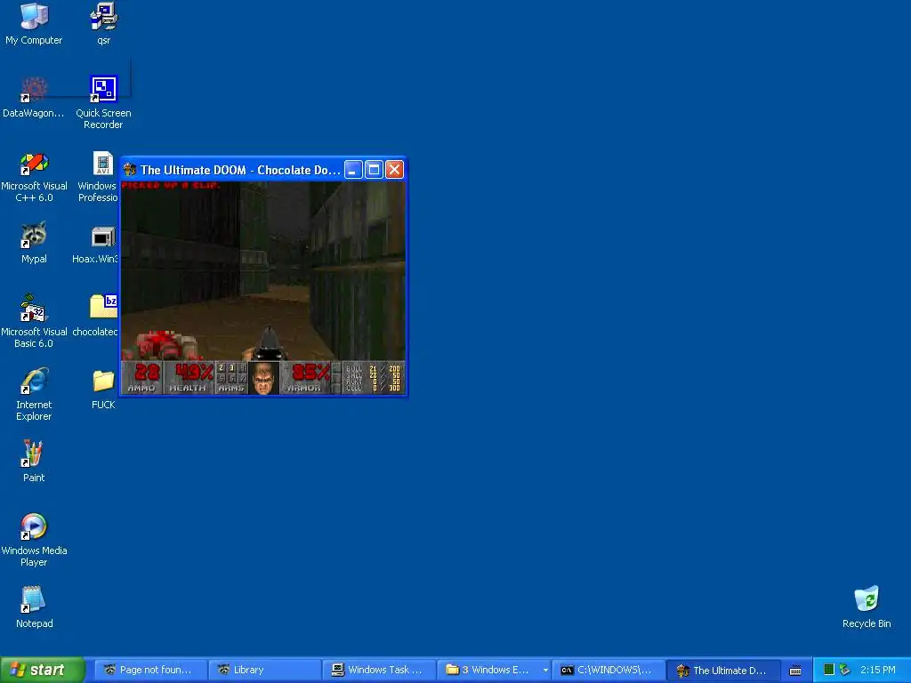Image resolution: width=911 pixels, height=683 pixels.
Task: Switch to Windows Task Manager taskbar button
Action: tap(379, 670)
